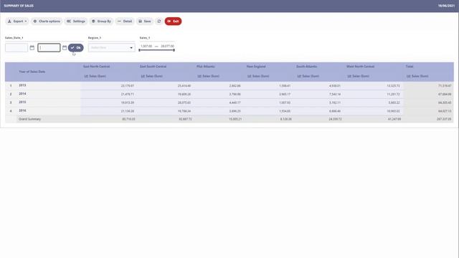Click 2015 Mid. Atlantic sales value
459x258 pixels.
(235, 103)
